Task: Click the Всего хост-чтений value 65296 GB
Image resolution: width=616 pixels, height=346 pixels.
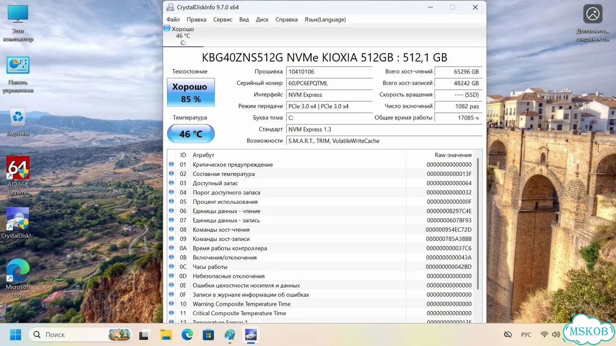Action: point(458,72)
